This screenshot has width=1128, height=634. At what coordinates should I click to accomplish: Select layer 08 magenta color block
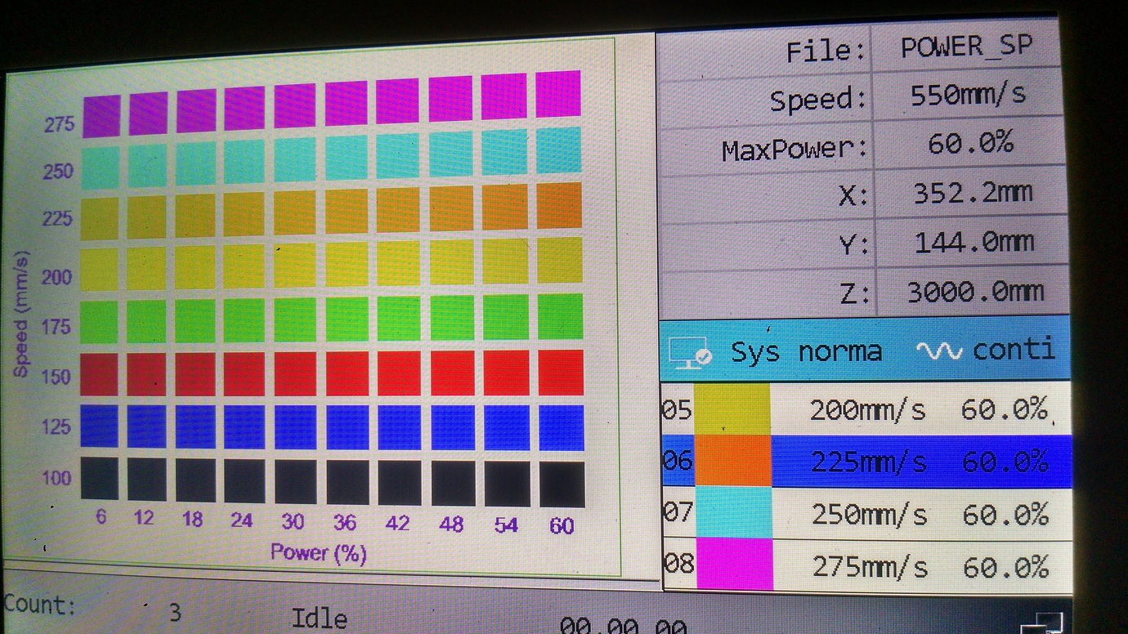732,565
